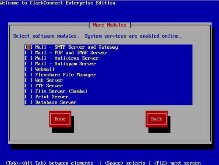
Task: Click 'Welcome to ClarkConnect Enterprise Edition' header
Action: pyautogui.click(x=57, y=3)
